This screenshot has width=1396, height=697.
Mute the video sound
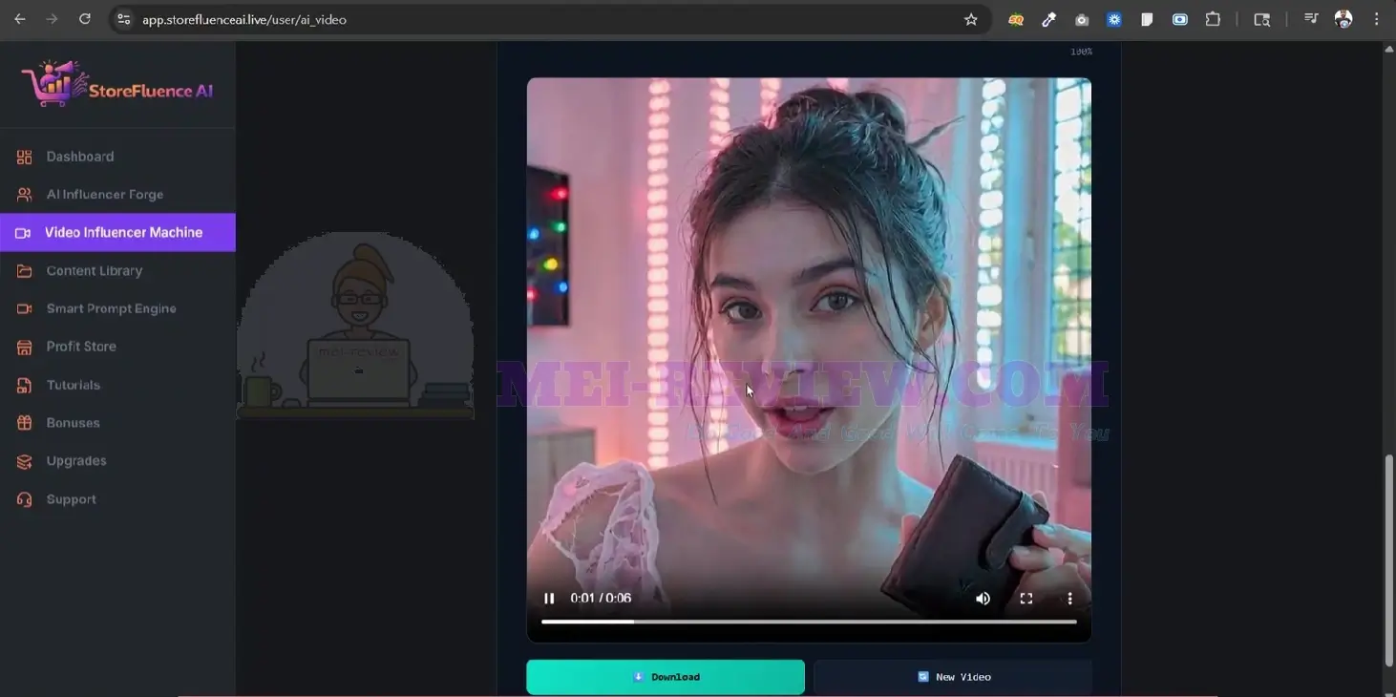tap(983, 599)
